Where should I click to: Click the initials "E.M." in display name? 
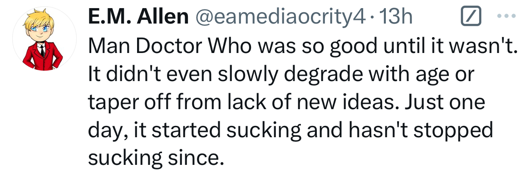[110, 16]
